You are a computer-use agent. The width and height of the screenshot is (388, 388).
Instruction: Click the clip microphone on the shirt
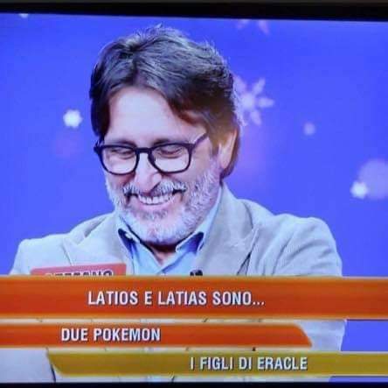(197, 272)
